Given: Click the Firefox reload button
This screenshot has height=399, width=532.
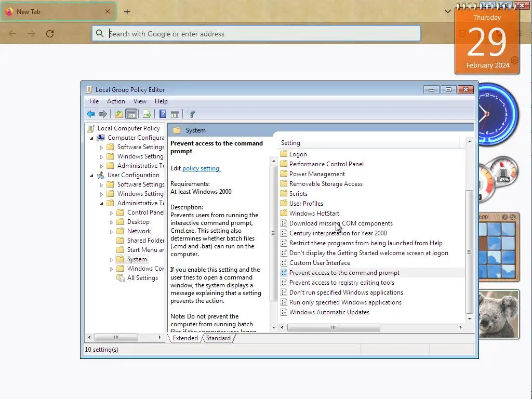Looking at the screenshot, I should click(50, 34).
